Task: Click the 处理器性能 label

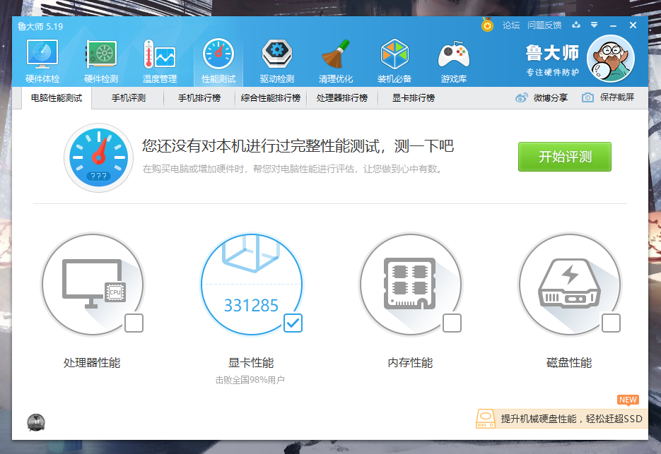Action: tap(92, 363)
